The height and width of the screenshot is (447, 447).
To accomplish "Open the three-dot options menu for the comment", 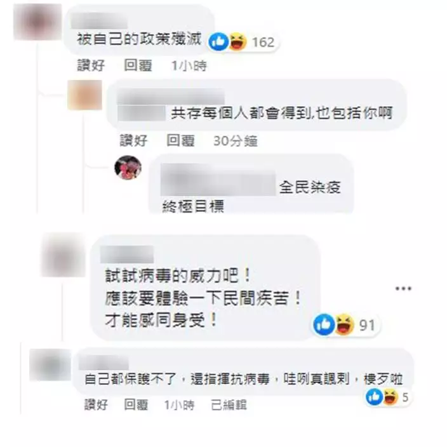I will coord(403,288).
